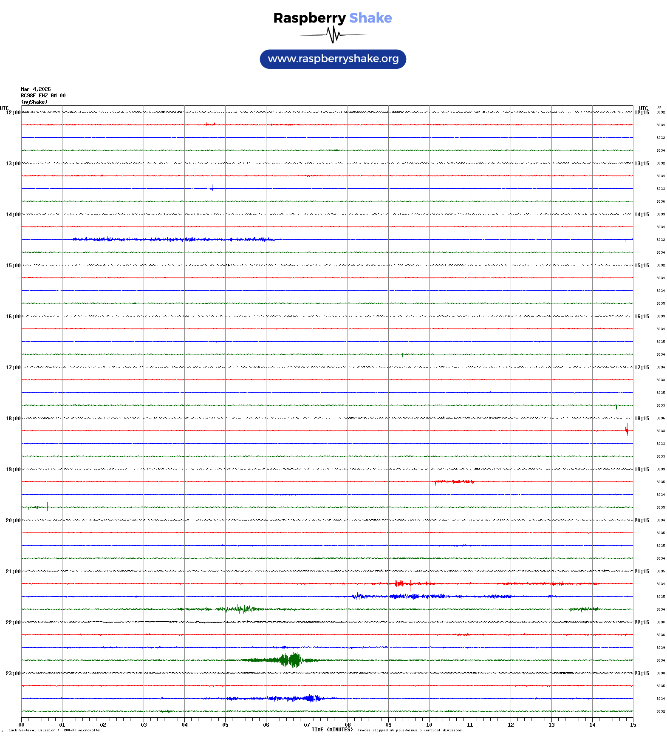Click the seismic waveform icon under the logo
Viewport: 667px width, 736px height.
click(x=332, y=35)
